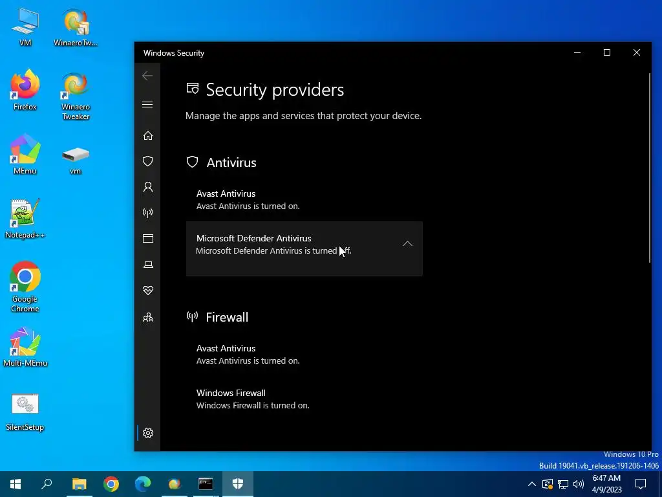The height and width of the screenshot is (497, 662).
Task: Open the taskbar clock and date
Action: [x=606, y=484]
